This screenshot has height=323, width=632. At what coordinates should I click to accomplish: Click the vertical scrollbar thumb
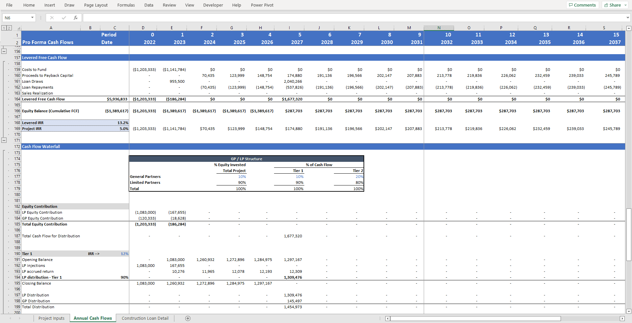click(629, 234)
